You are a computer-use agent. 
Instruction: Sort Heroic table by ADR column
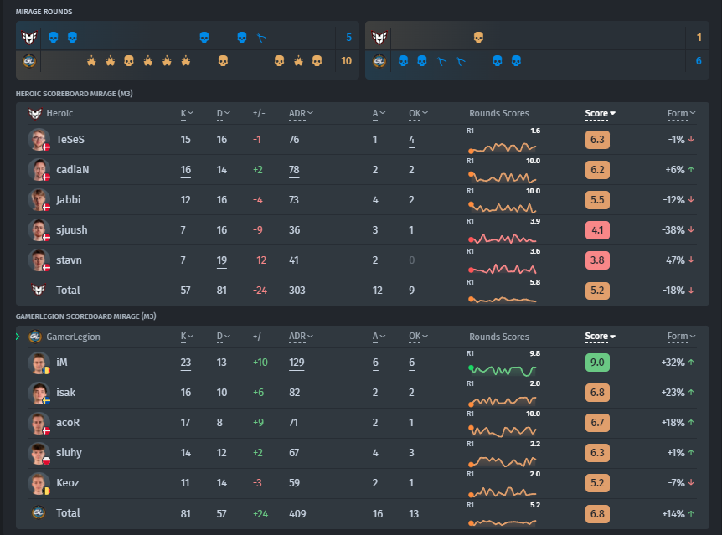(301, 113)
